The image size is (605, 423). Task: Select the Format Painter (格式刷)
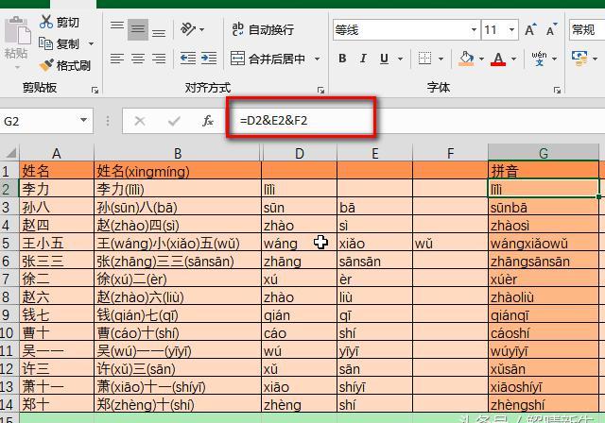click(x=65, y=65)
